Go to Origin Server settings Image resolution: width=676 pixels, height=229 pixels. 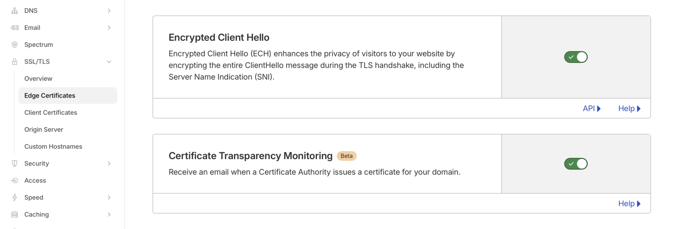tap(44, 130)
